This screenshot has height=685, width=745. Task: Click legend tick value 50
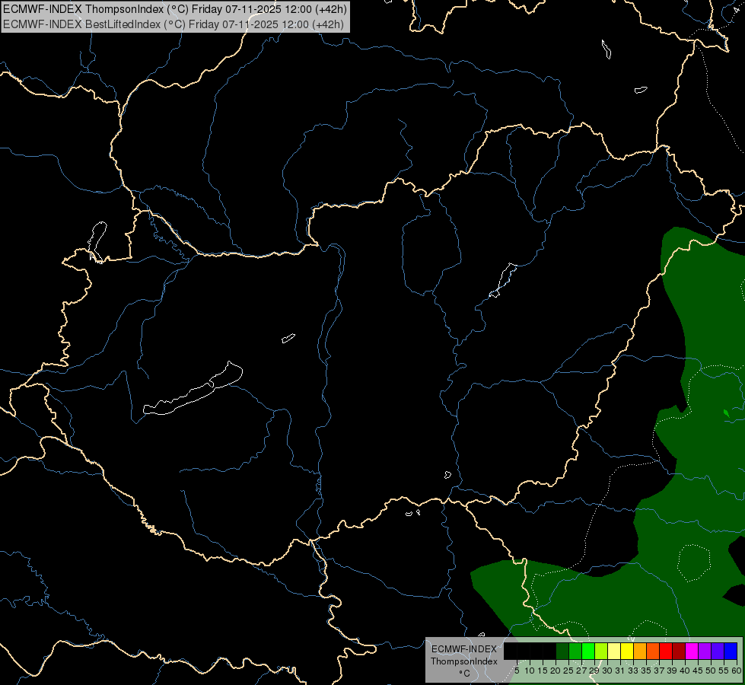(x=711, y=671)
